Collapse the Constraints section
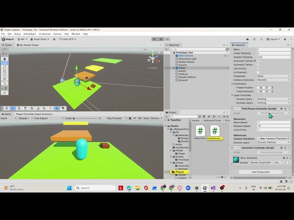 232,84
